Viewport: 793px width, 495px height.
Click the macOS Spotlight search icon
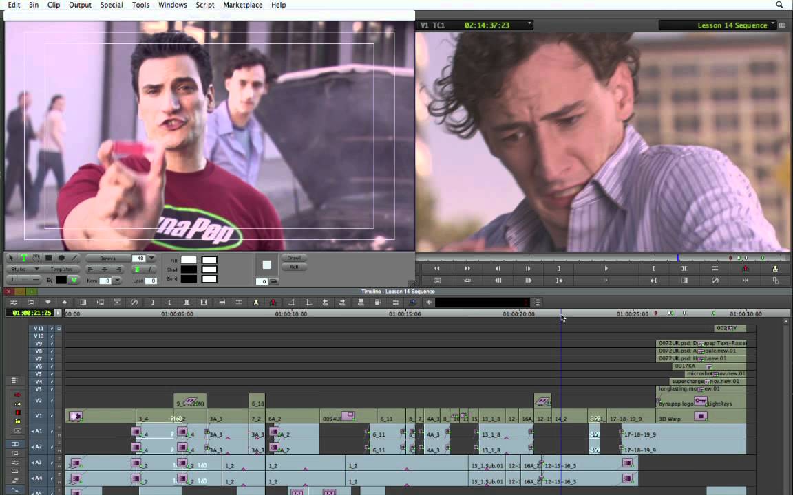click(779, 5)
